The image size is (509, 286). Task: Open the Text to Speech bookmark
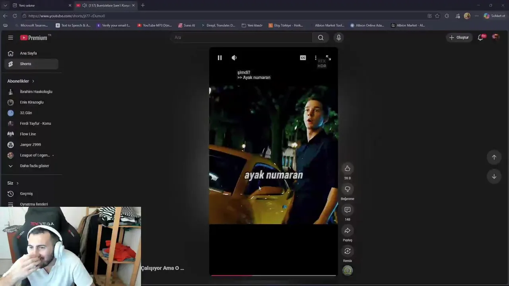click(x=73, y=25)
